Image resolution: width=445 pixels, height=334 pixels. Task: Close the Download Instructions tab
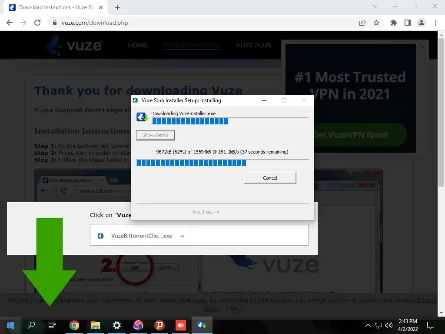[101, 7]
